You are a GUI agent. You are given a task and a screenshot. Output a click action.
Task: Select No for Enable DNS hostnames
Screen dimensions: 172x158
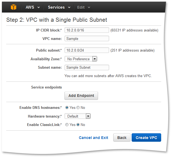[78, 108]
